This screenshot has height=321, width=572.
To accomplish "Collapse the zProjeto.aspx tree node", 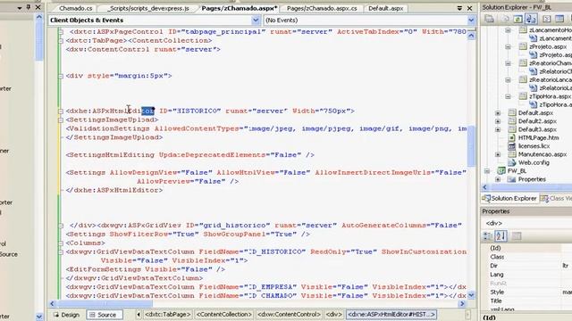I will (x=508, y=46).
